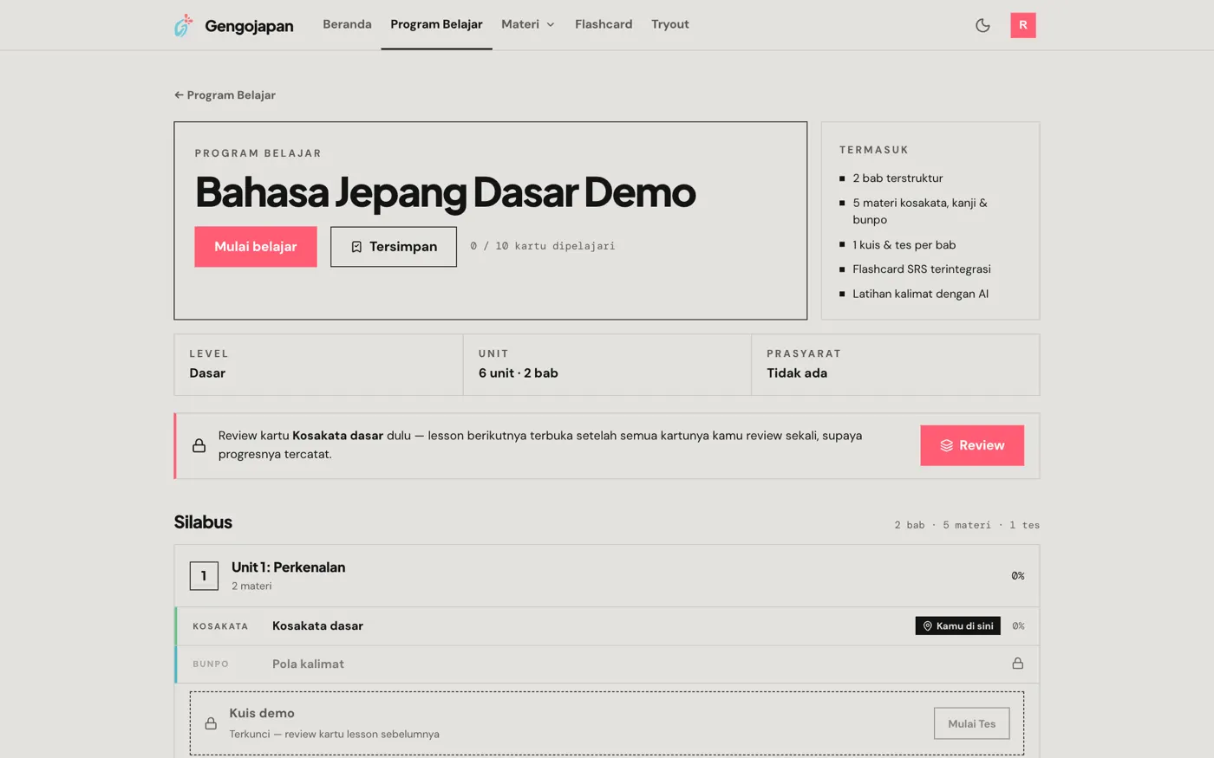Collapse the Unit 1: Perkenalan section

pyautogui.click(x=607, y=576)
